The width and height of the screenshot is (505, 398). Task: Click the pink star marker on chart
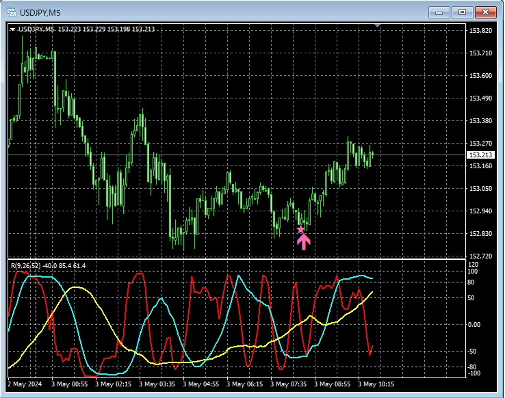300,229
